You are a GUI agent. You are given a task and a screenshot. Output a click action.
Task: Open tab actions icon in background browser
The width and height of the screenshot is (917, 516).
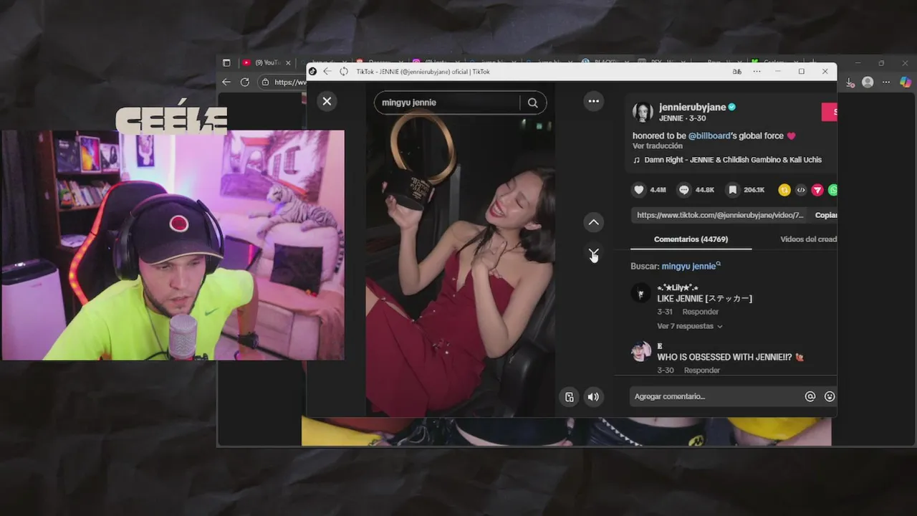(x=226, y=62)
